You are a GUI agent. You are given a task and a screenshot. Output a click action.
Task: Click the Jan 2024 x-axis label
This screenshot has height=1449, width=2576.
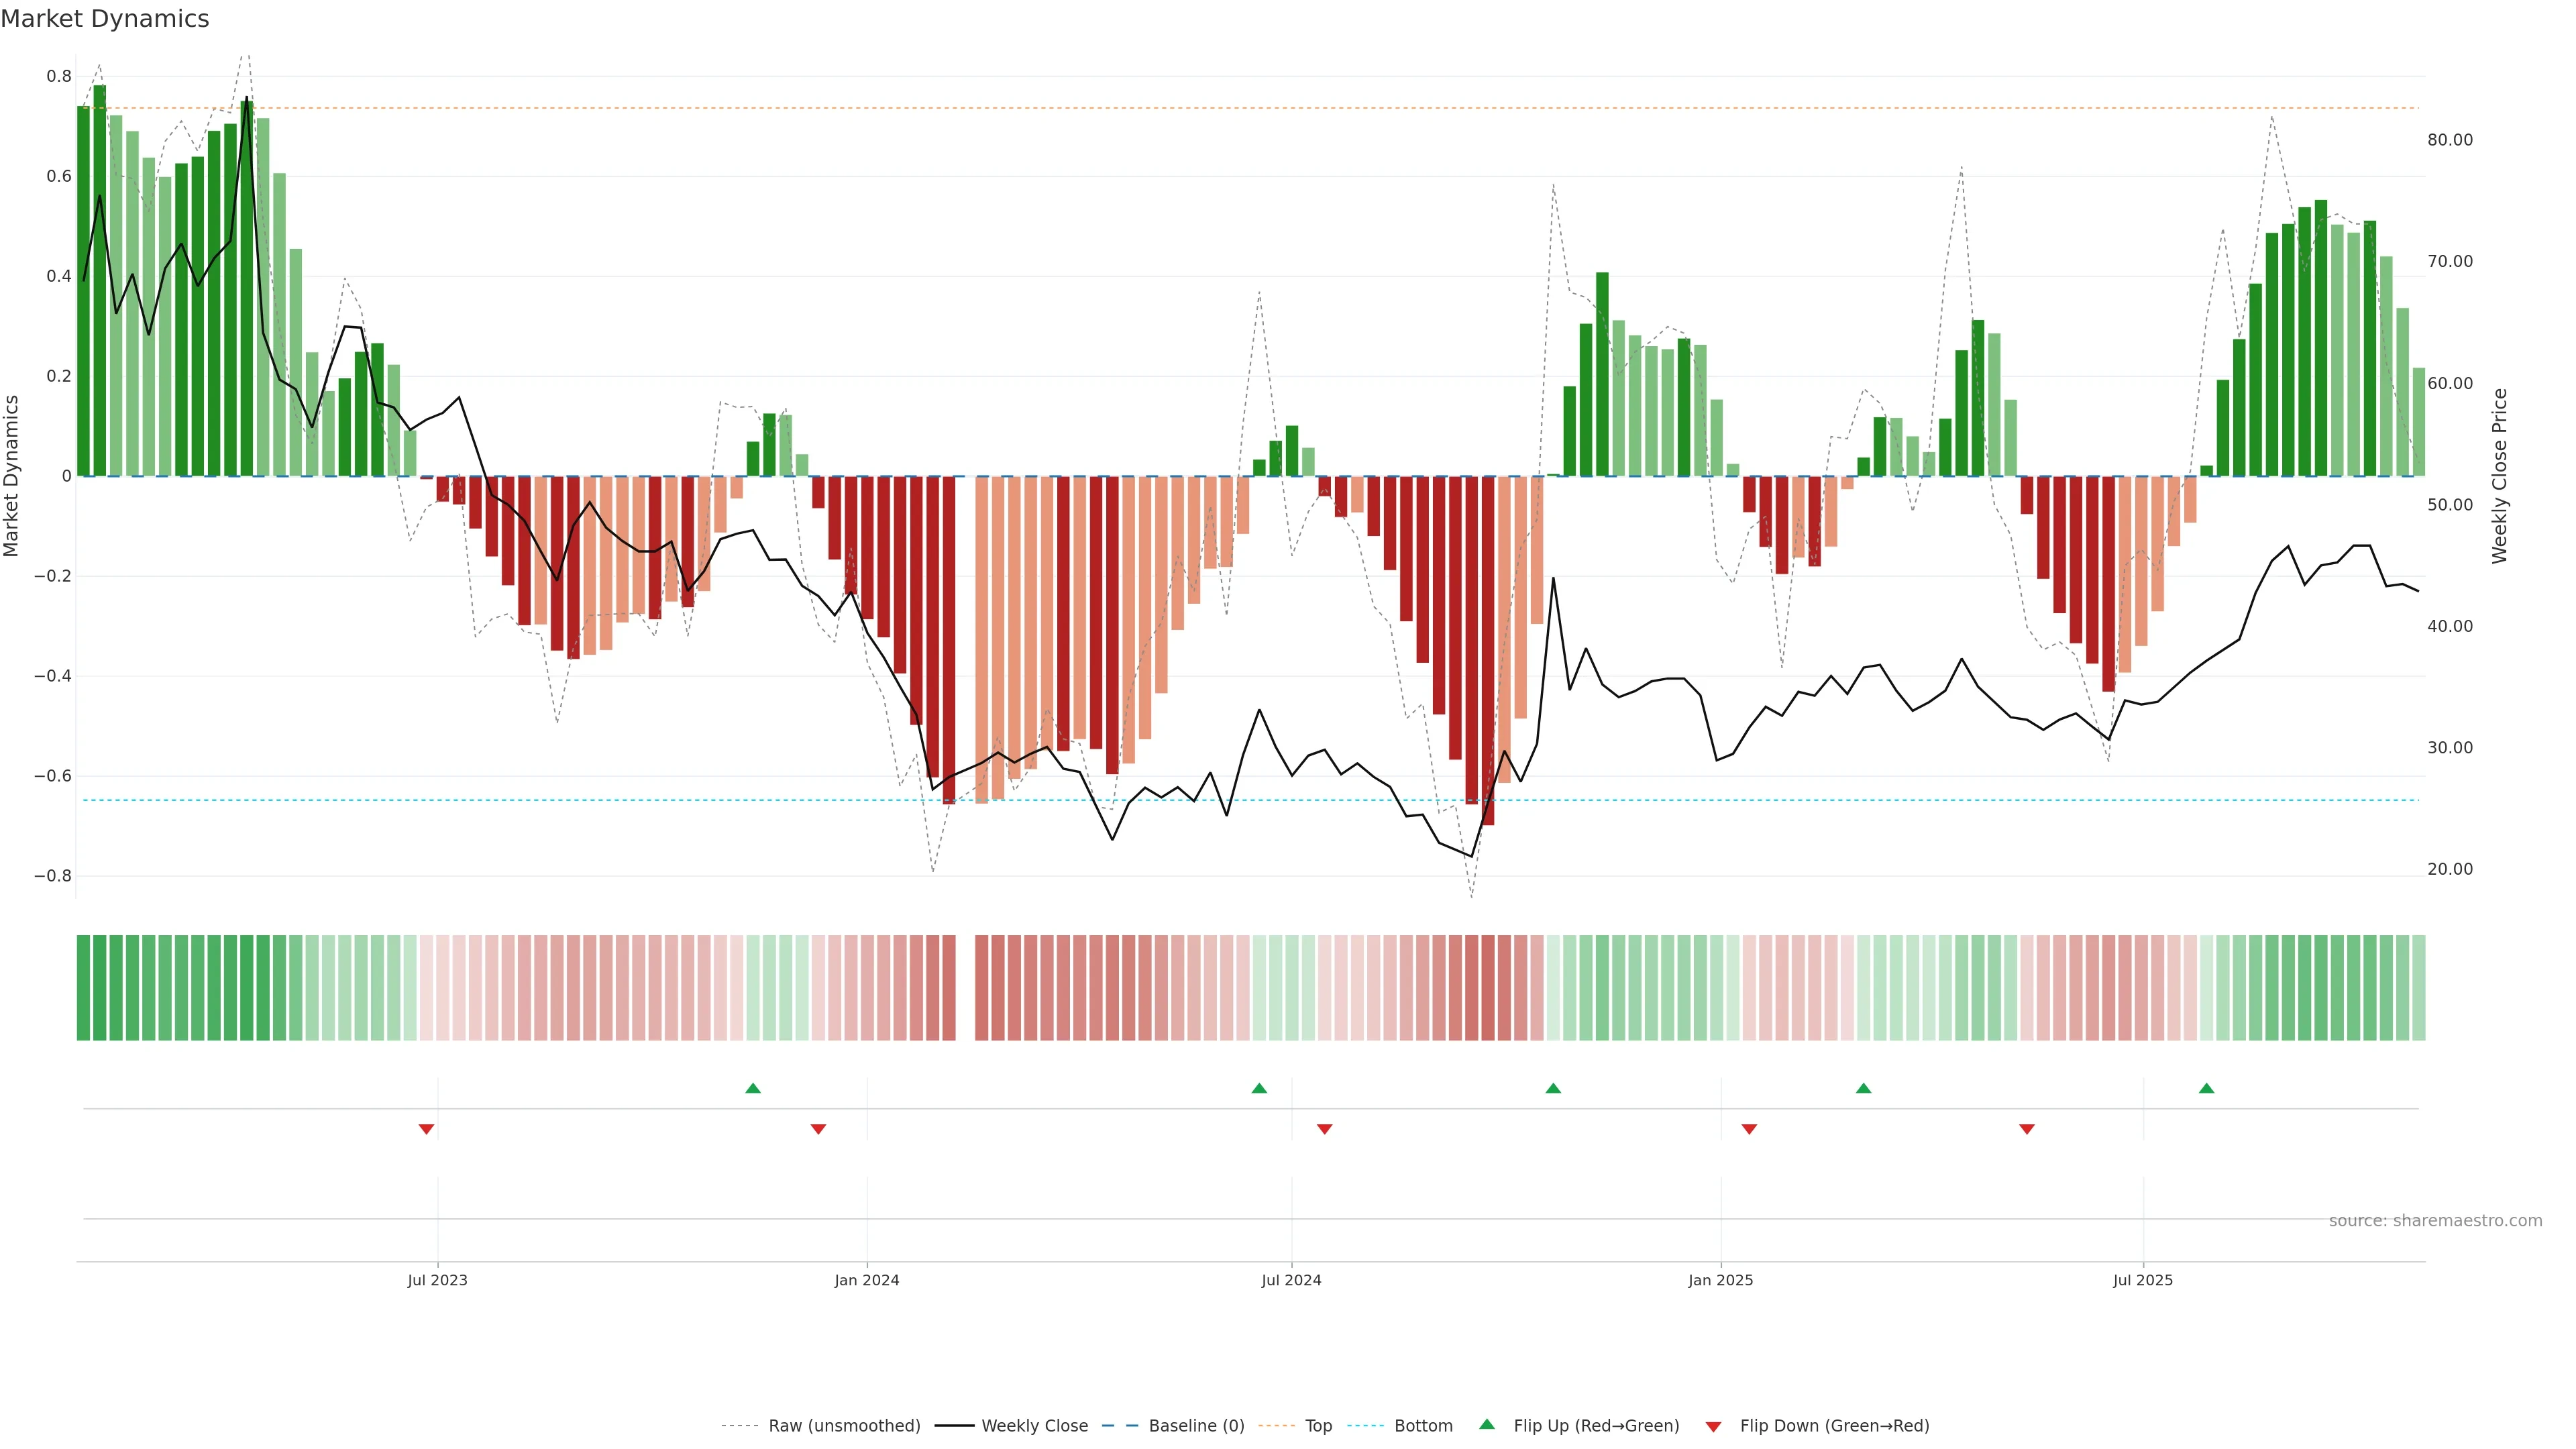(x=867, y=1280)
